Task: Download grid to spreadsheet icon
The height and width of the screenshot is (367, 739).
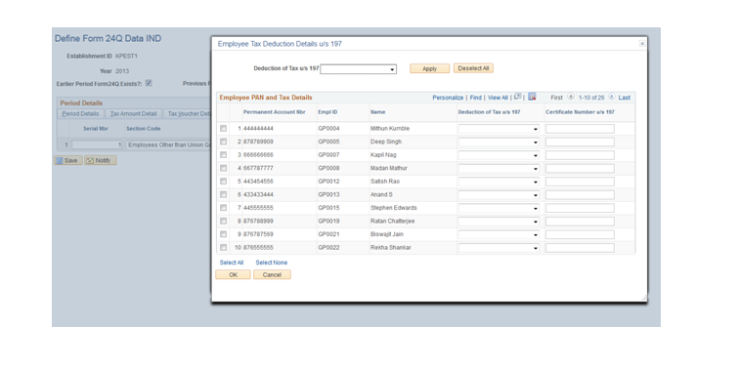Action: pos(532,97)
